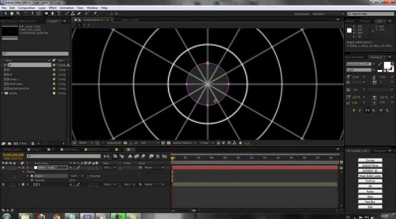Toggle the Faux Italic style button

[360, 110]
